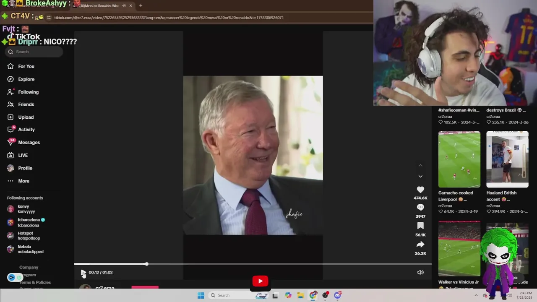
Task: Click the red YouTube logo overlay
Action: [260, 281]
